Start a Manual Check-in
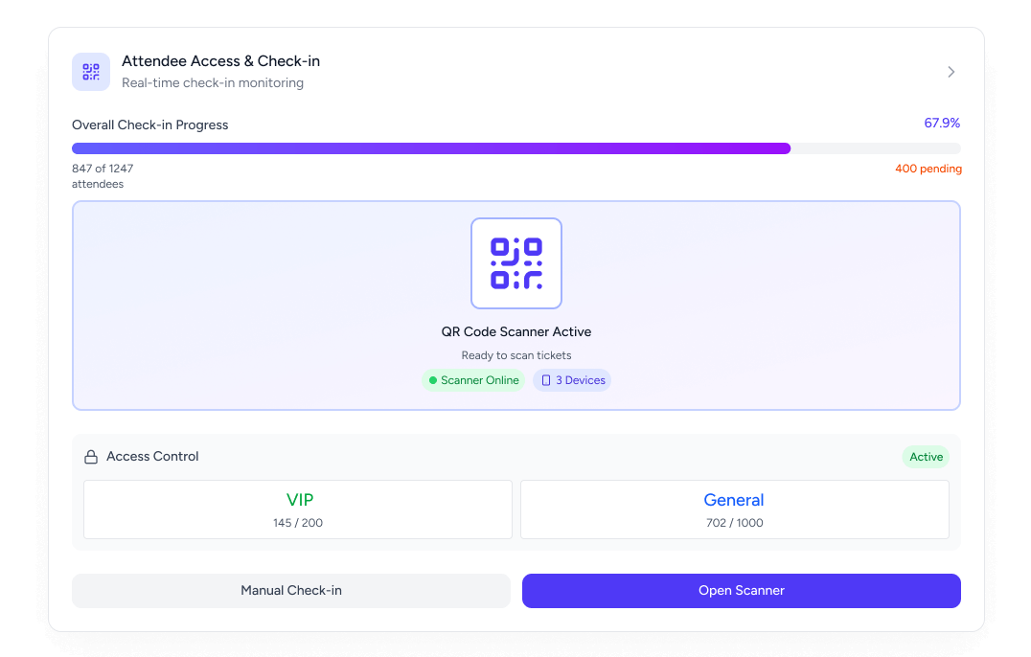 pyautogui.click(x=290, y=590)
